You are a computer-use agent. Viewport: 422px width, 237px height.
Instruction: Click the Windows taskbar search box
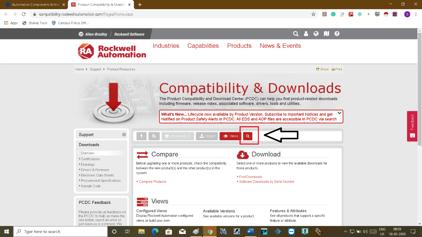pyautogui.click(x=61, y=231)
